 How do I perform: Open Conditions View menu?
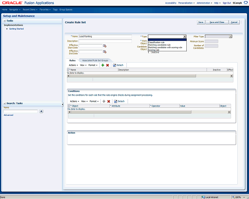tap(84, 101)
